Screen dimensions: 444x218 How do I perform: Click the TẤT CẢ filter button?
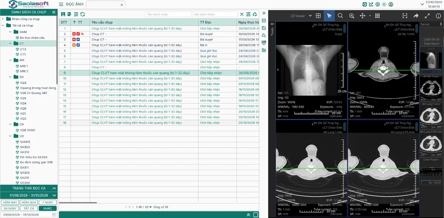(29, 208)
